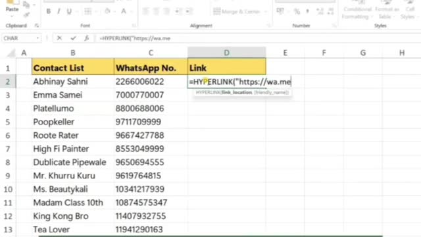Click the Borders icon
The width and height of the screenshot is (421, 237).
[x=87, y=11]
